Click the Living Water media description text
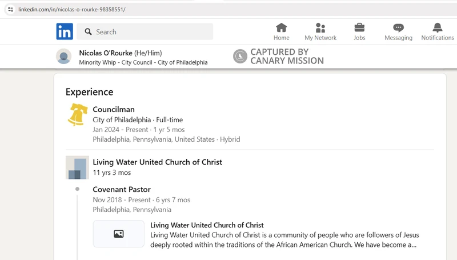The image size is (457, 260). pyautogui.click(x=284, y=240)
